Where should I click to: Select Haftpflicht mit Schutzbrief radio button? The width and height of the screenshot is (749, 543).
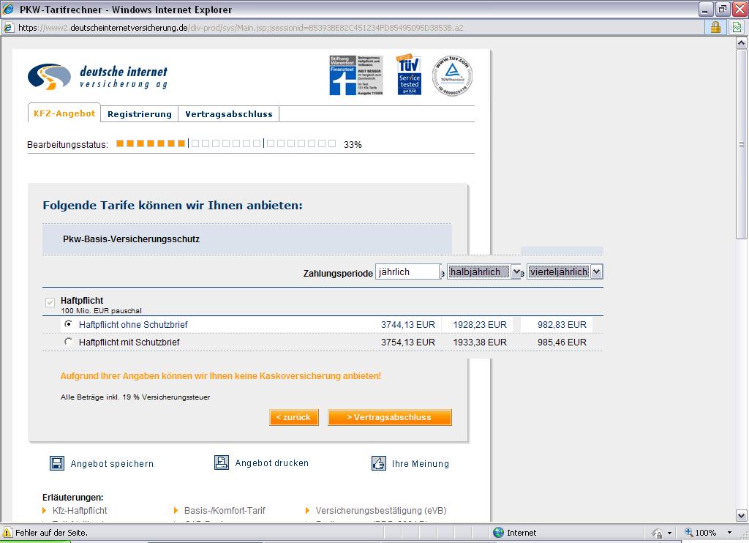click(x=69, y=342)
